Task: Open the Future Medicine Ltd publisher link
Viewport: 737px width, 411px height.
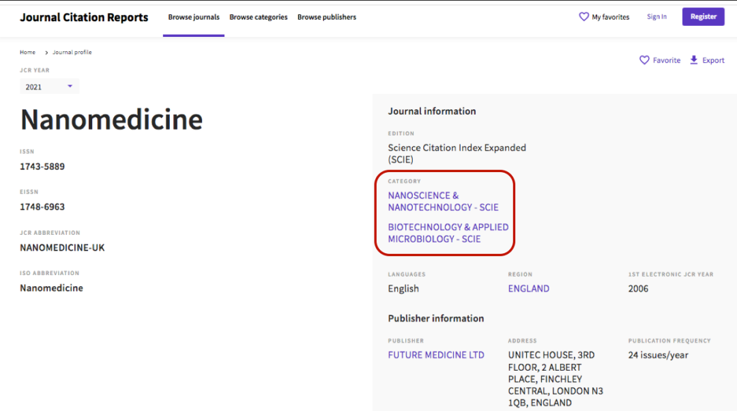Action: point(435,355)
